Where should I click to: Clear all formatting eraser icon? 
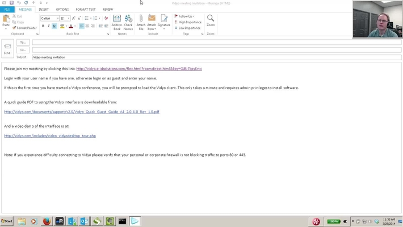(106, 18)
